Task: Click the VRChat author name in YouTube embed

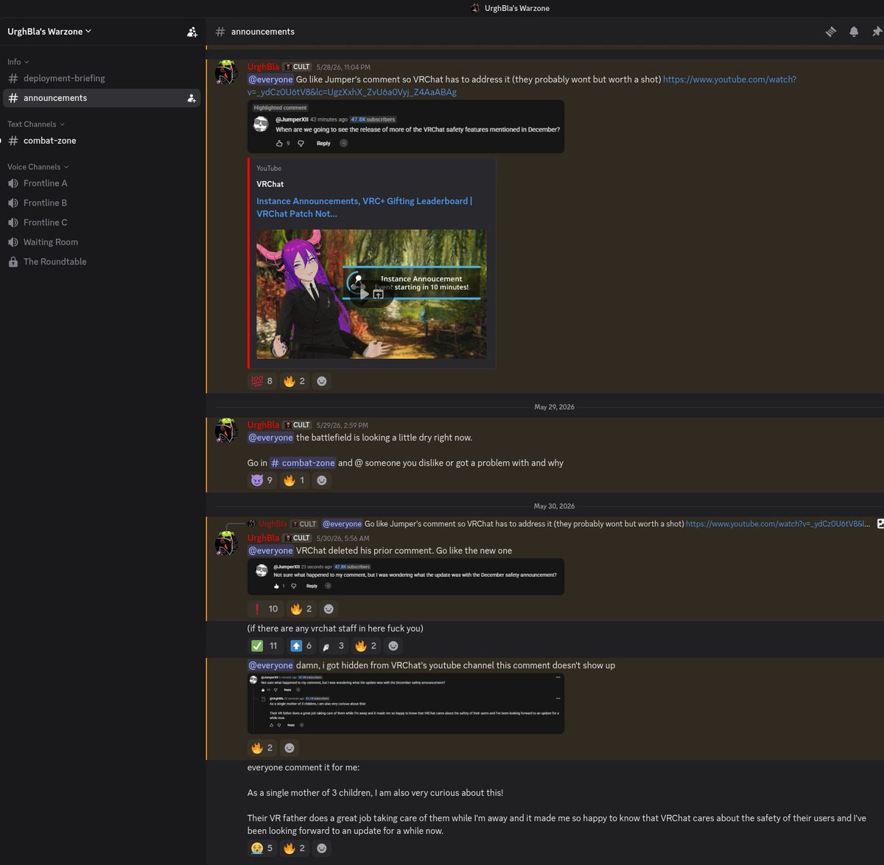Action: 270,184
